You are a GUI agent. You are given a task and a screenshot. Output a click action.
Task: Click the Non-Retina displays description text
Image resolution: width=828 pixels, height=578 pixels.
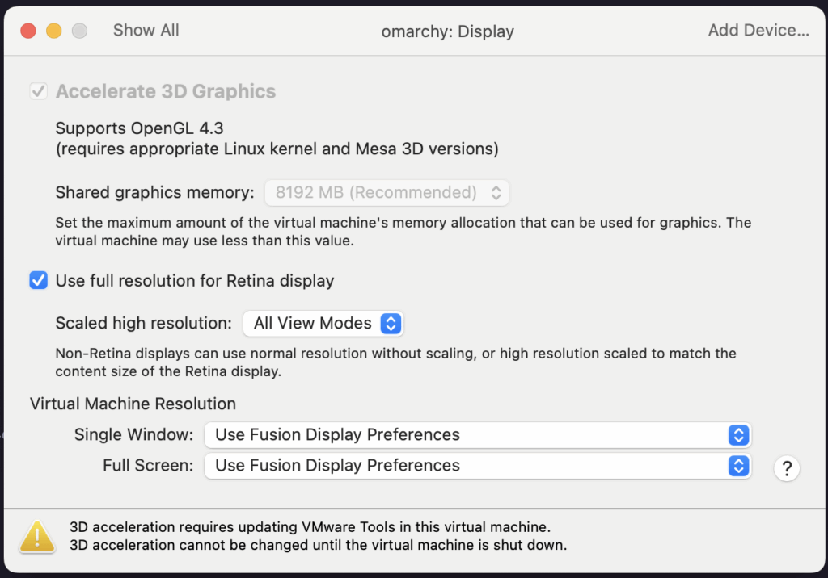(395, 362)
